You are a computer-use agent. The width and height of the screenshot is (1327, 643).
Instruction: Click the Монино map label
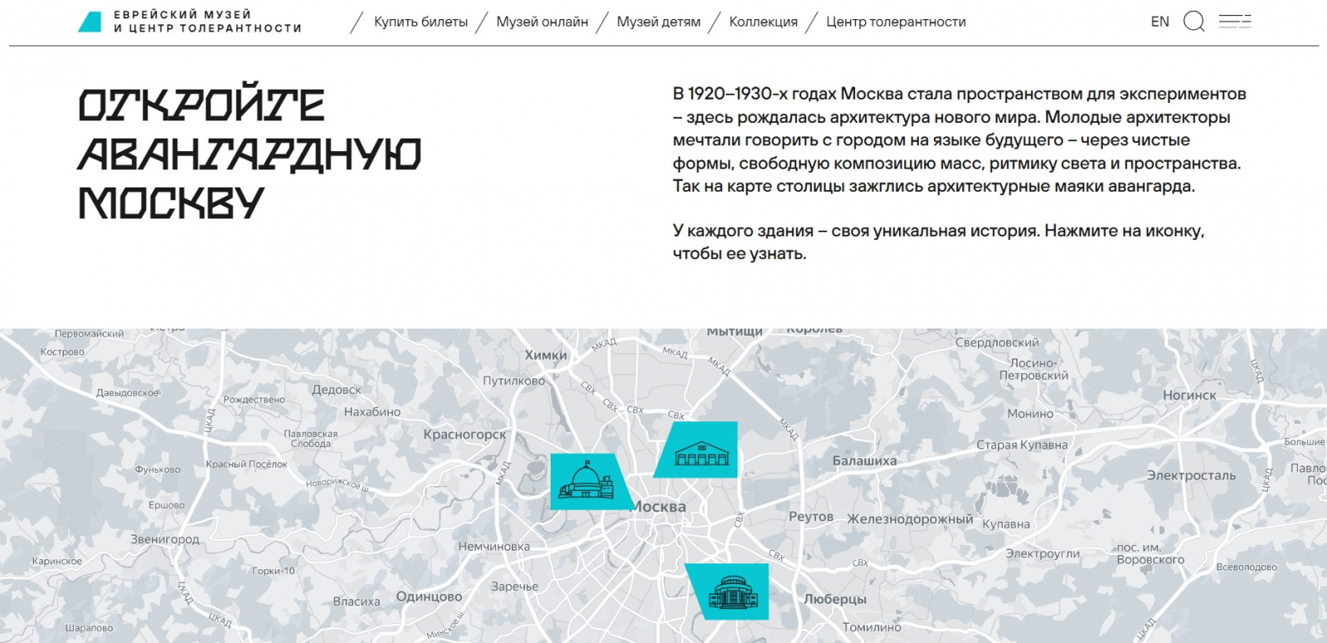point(1030,413)
